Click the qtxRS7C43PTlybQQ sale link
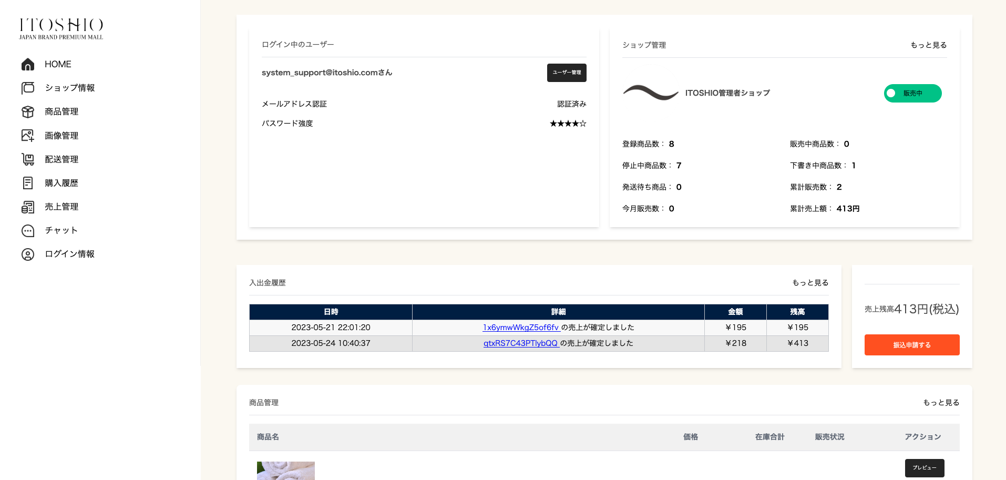Screen dimensions: 1006x480 click(x=520, y=343)
